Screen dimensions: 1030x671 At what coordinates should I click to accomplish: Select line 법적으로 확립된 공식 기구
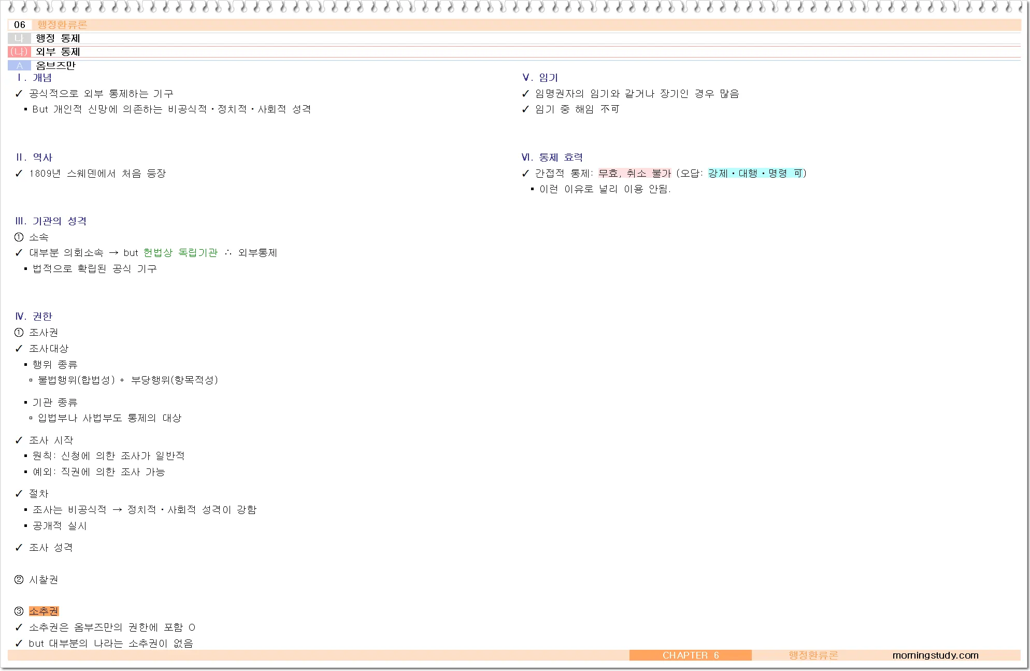point(94,269)
